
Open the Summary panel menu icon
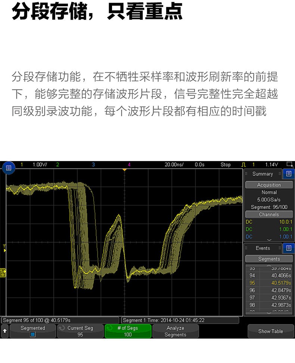point(289,174)
